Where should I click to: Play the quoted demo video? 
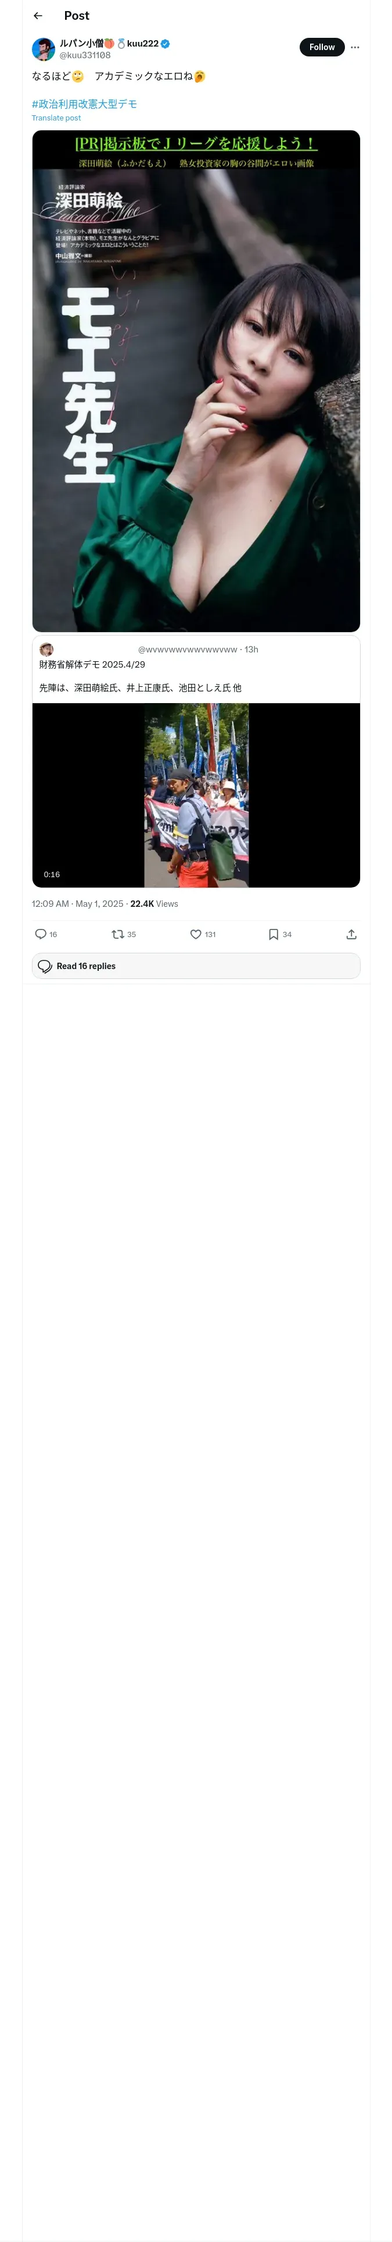196,794
